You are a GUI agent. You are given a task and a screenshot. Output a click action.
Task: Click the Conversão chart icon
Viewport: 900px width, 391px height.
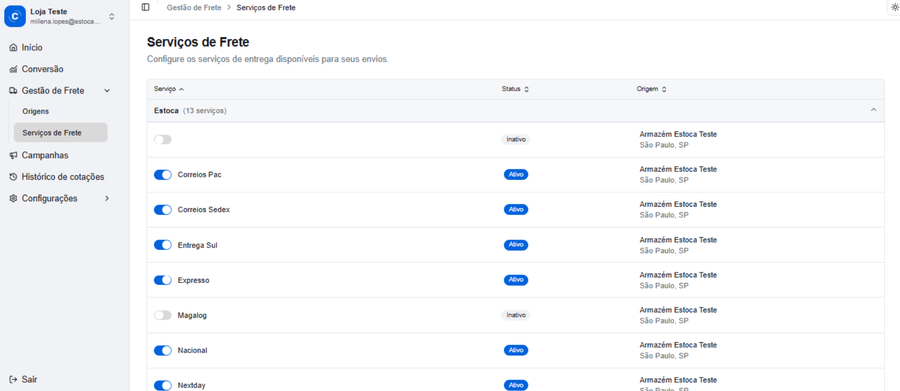pos(13,69)
